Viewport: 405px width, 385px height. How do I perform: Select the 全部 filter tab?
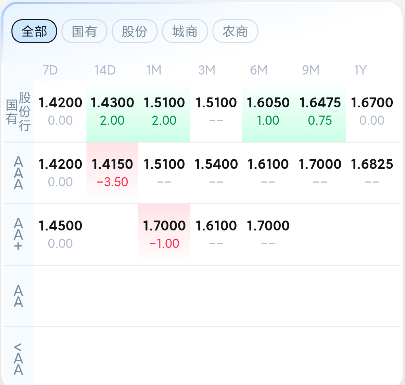coord(34,31)
